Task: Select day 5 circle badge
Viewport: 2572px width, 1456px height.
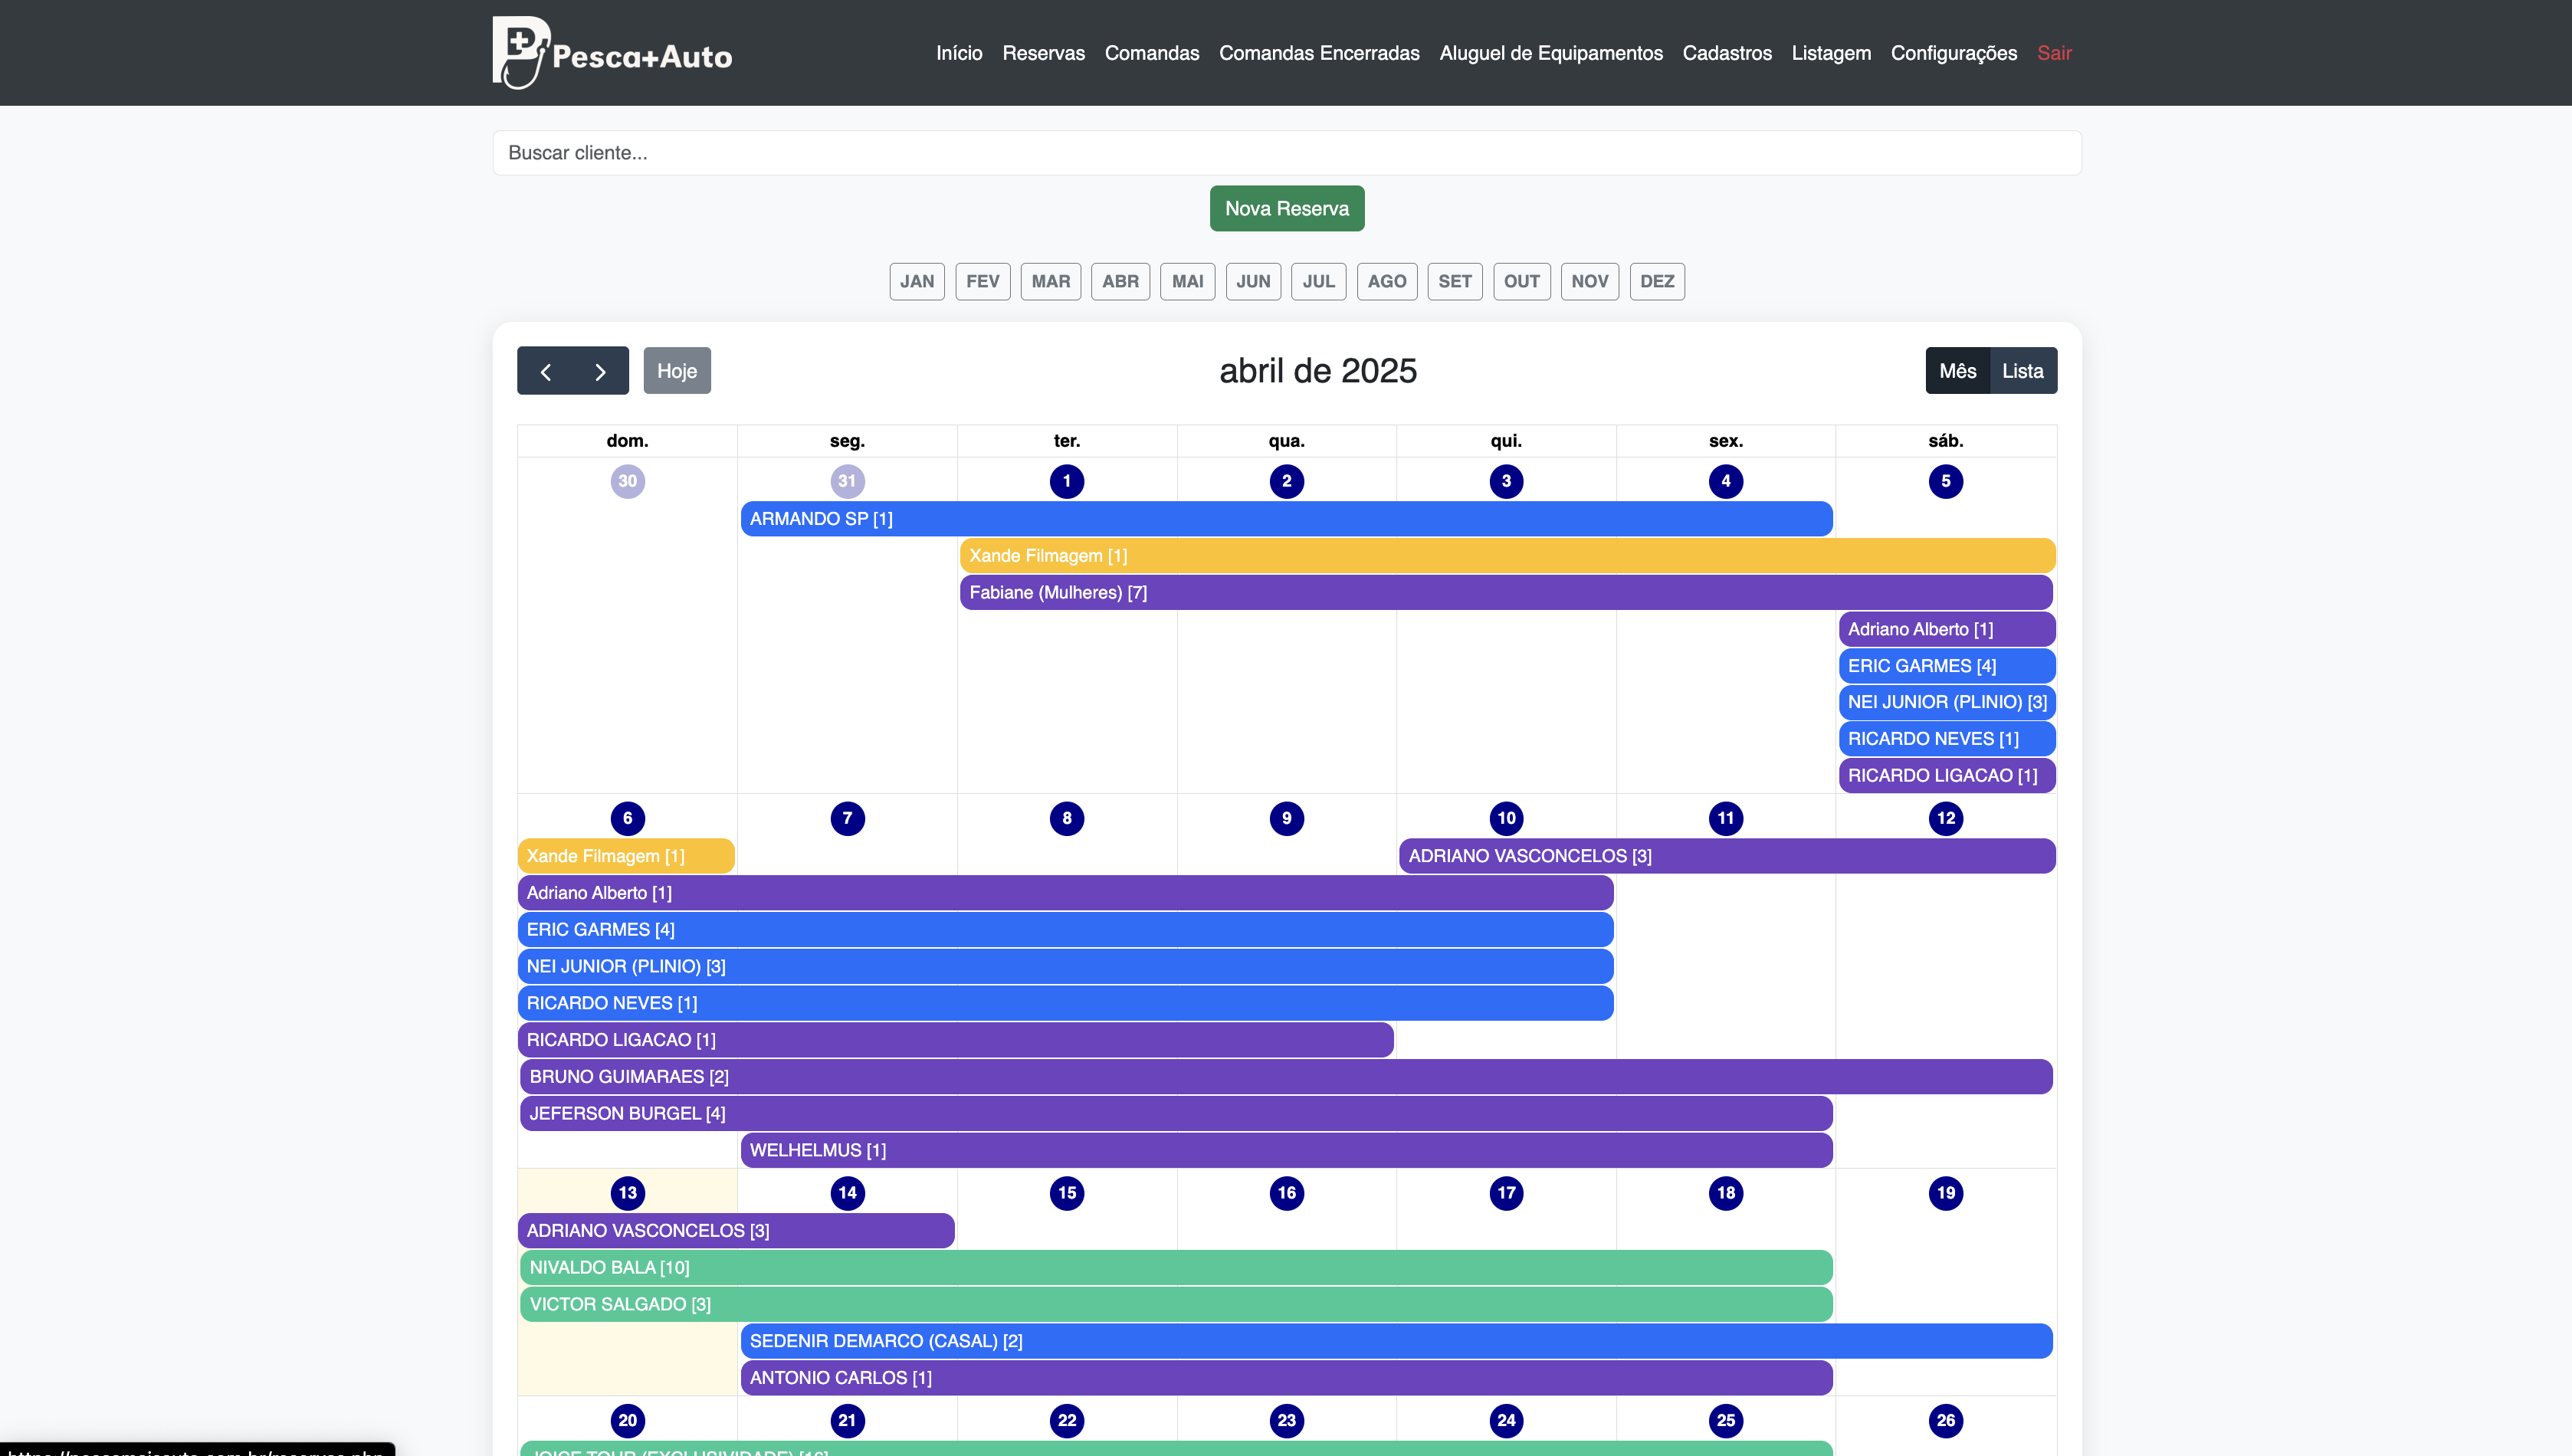Action: [x=1945, y=481]
